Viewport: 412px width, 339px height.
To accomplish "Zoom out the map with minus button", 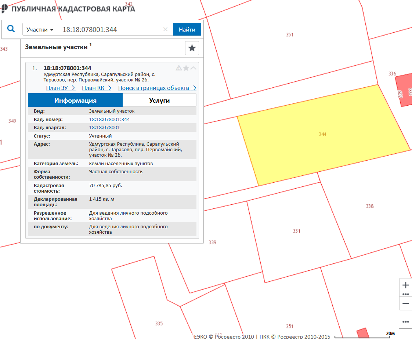I will point(405,303).
